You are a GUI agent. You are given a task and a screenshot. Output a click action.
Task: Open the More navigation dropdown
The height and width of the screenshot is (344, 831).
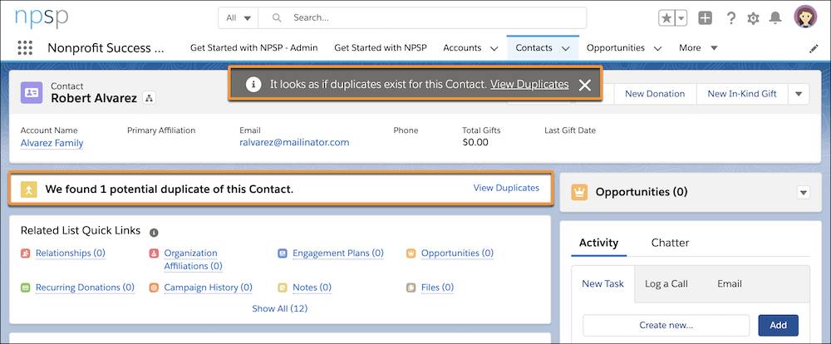[698, 47]
